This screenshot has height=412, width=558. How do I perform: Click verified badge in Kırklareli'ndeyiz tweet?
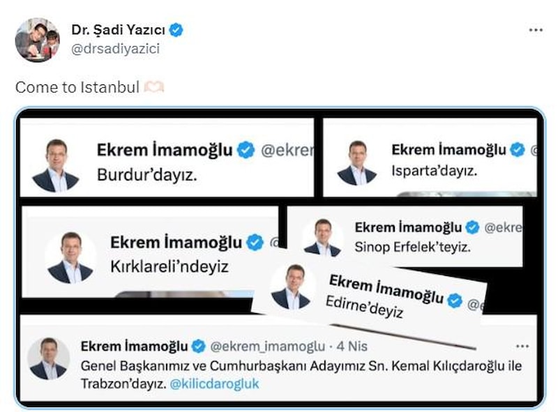click(255, 243)
